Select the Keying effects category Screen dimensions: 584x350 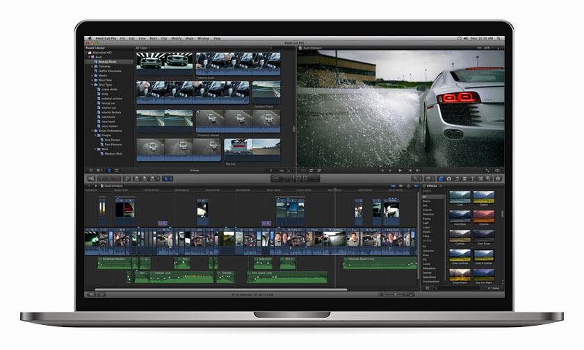pos(427,219)
